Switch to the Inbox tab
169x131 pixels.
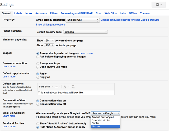pyautogui.click(x=29, y=13)
